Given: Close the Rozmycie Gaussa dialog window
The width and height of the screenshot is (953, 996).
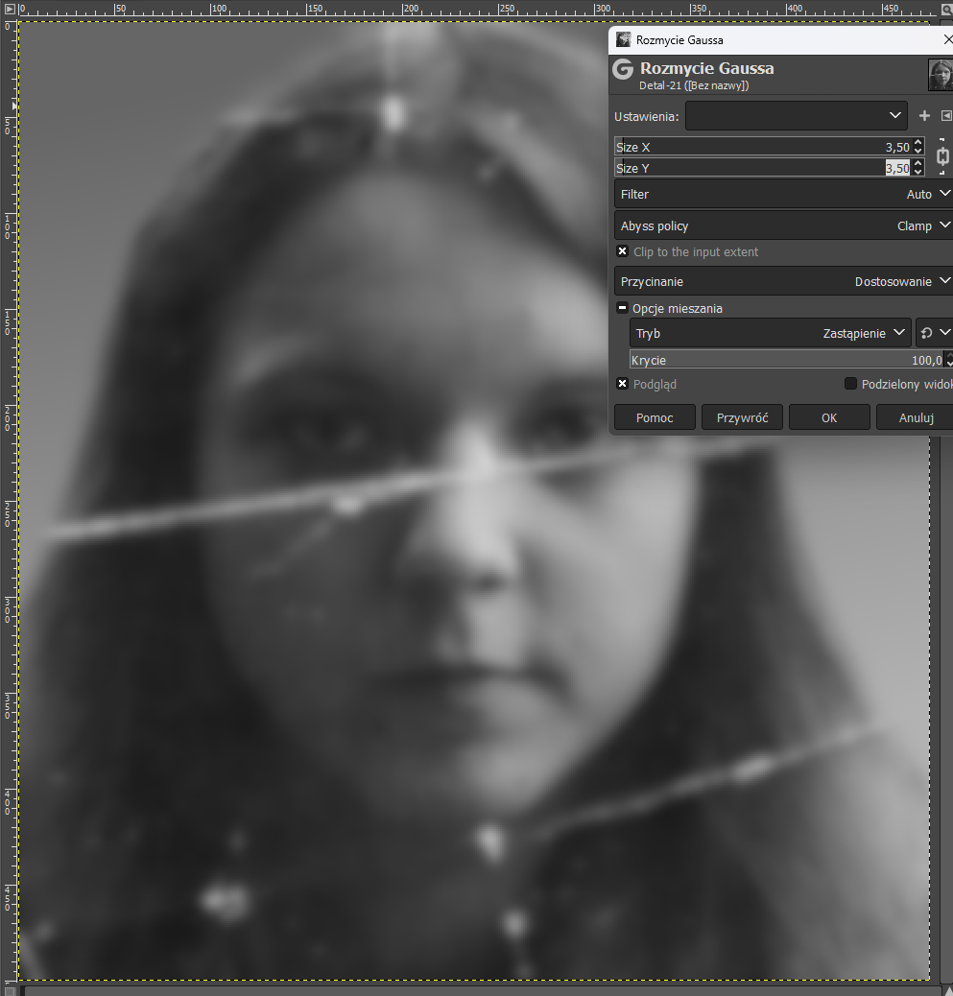Looking at the screenshot, I should pyautogui.click(x=947, y=39).
